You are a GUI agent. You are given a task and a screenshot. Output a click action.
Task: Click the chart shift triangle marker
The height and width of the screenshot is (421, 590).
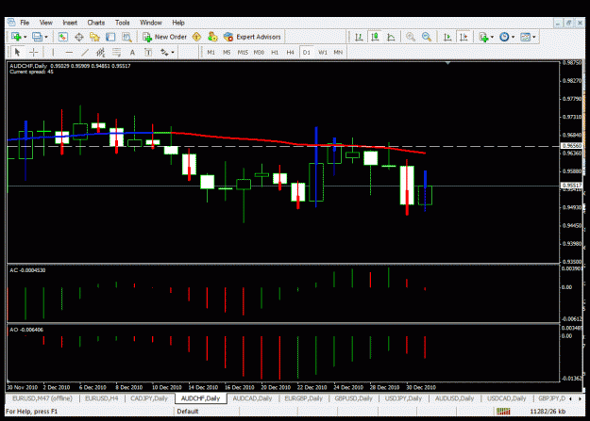pyautogui.click(x=447, y=63)
